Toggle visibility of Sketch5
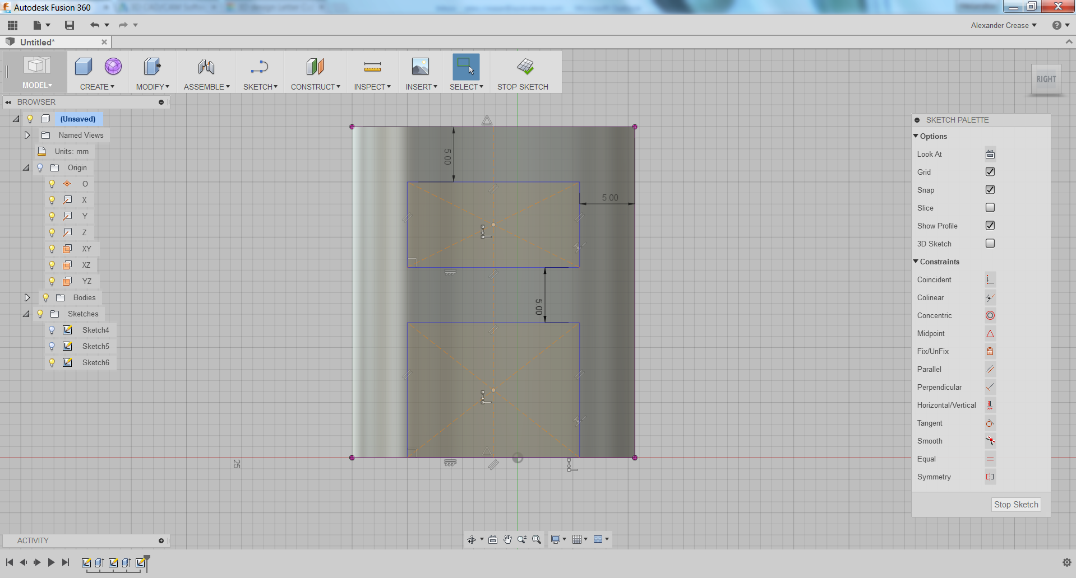 pos(52,346)
